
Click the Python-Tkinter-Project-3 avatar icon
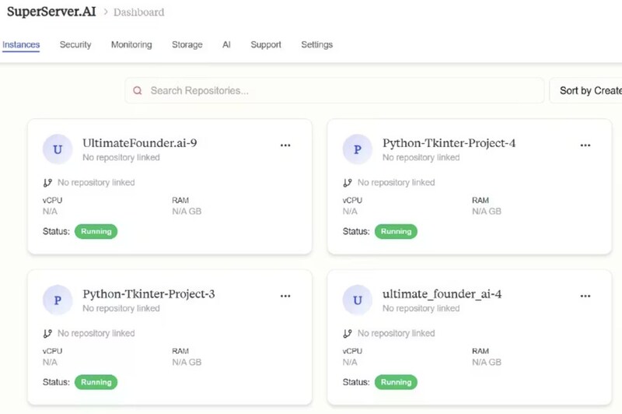[x=57, y=300]
